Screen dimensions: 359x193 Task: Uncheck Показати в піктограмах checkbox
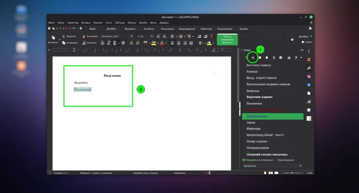(244, 160)
